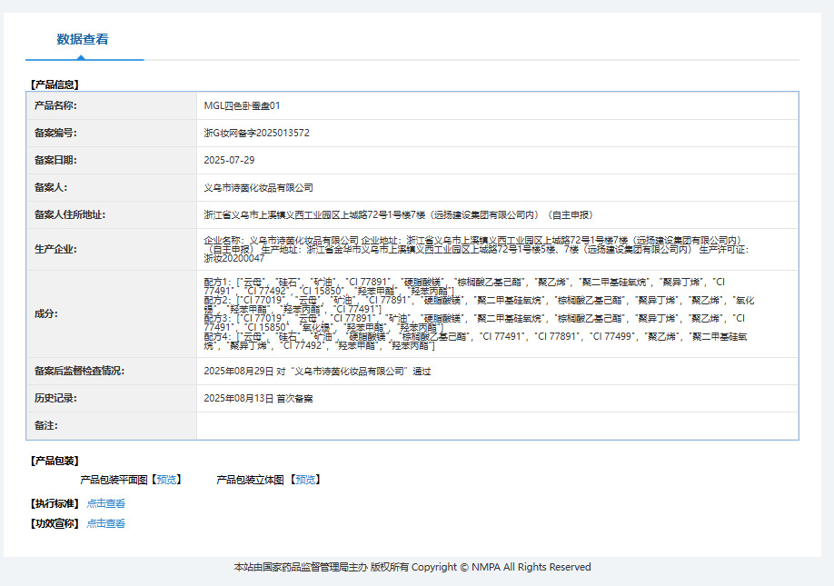Select filing date value 2025-07-29
This screenshot has width=834, height=586.
(x=229, y=160)
